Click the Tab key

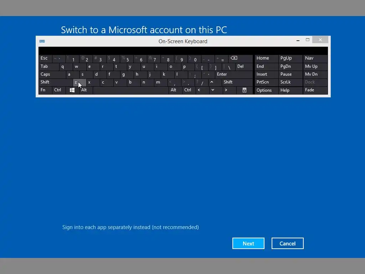[x=48, y=67]
